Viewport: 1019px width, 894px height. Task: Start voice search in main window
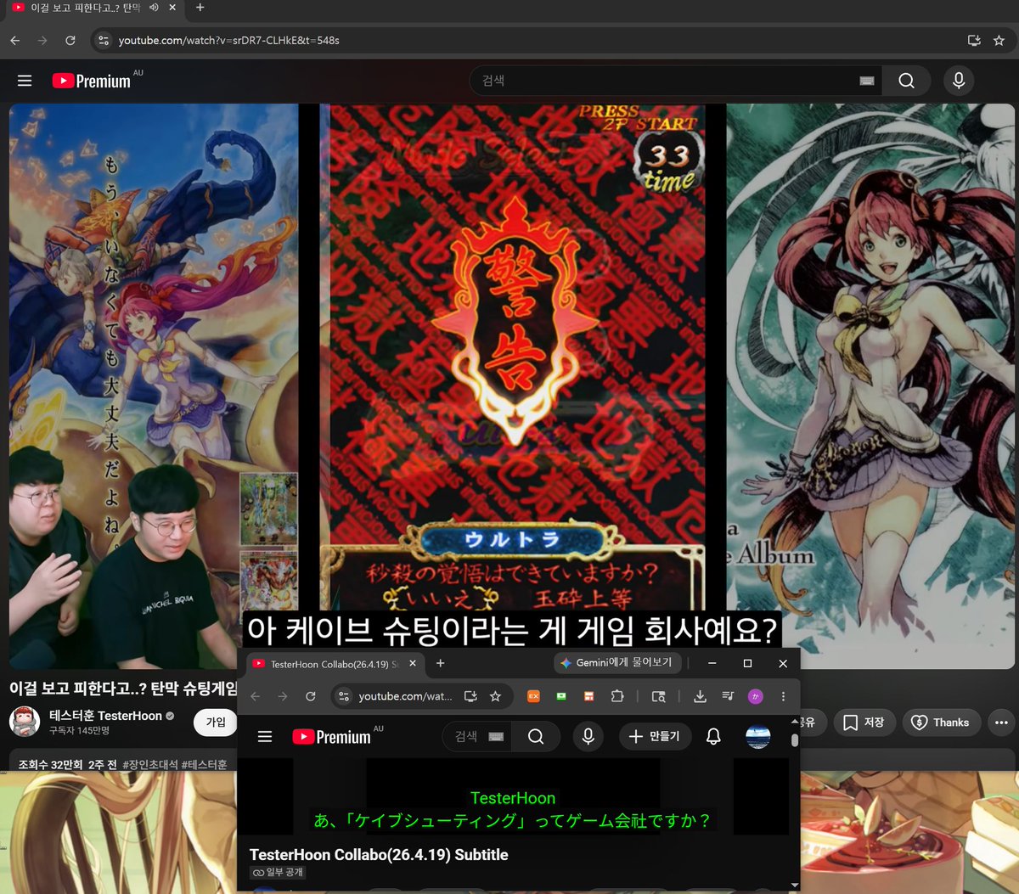(x=959, y=81)
